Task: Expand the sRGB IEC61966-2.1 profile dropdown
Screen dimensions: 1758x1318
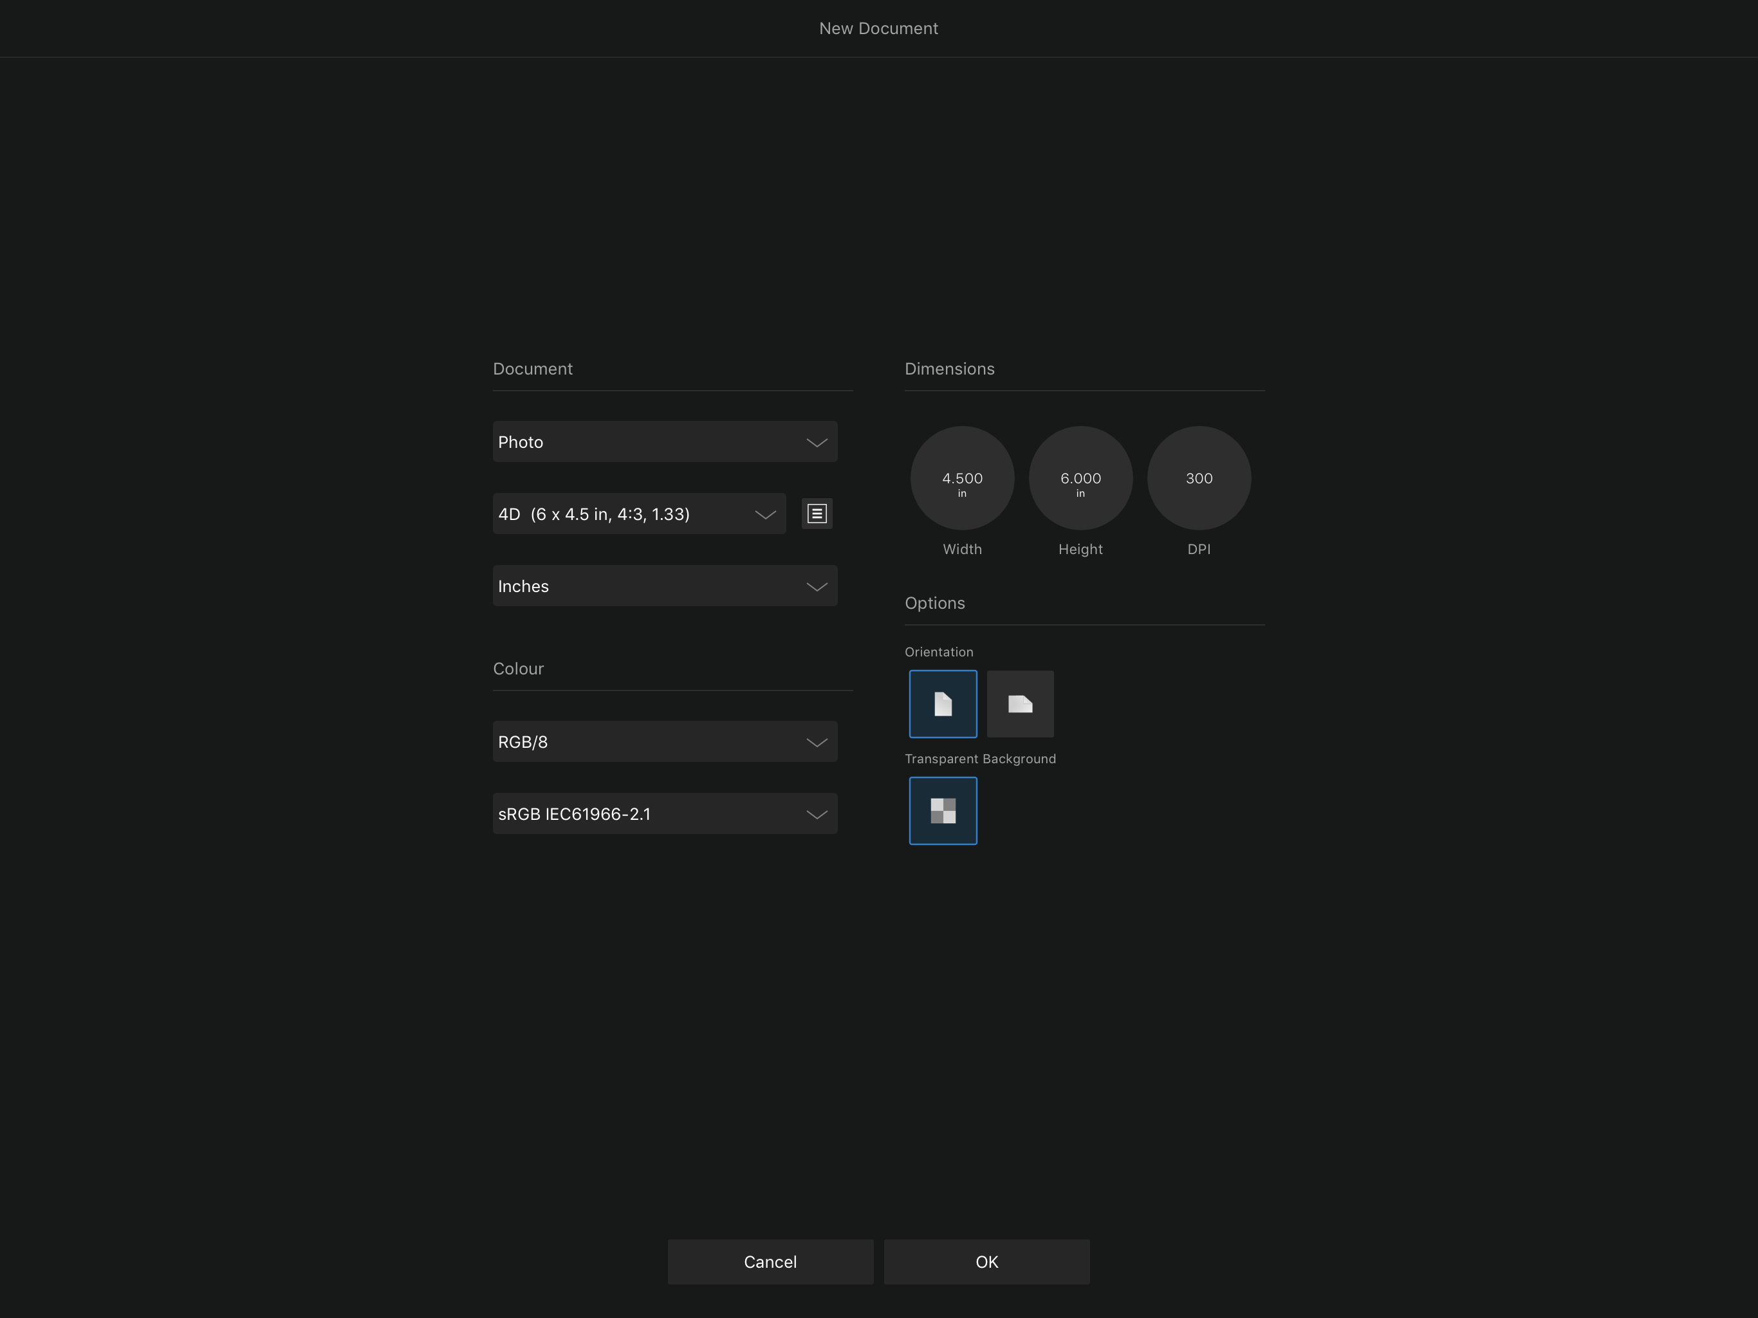Action: (x=665, y=814)
